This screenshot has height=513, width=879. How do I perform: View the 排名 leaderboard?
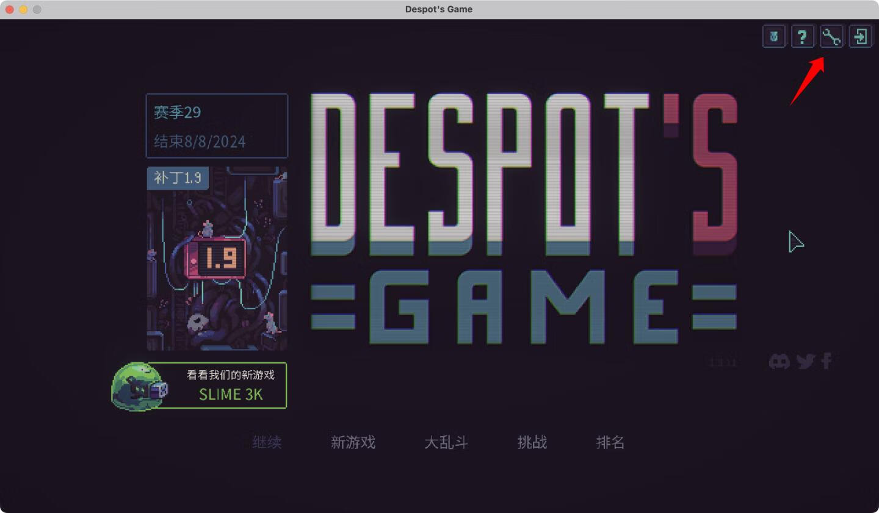point(610,442)
